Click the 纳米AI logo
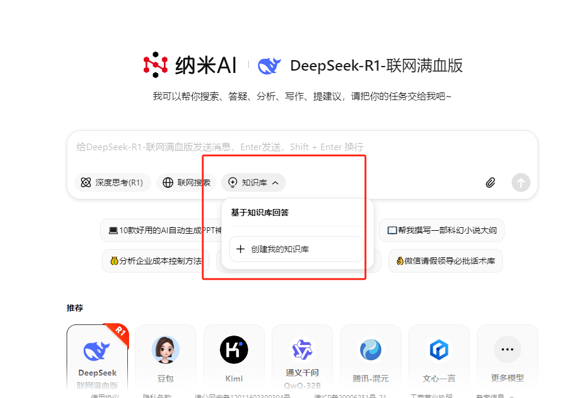The image size is (580, 398). tap(190, 65)
